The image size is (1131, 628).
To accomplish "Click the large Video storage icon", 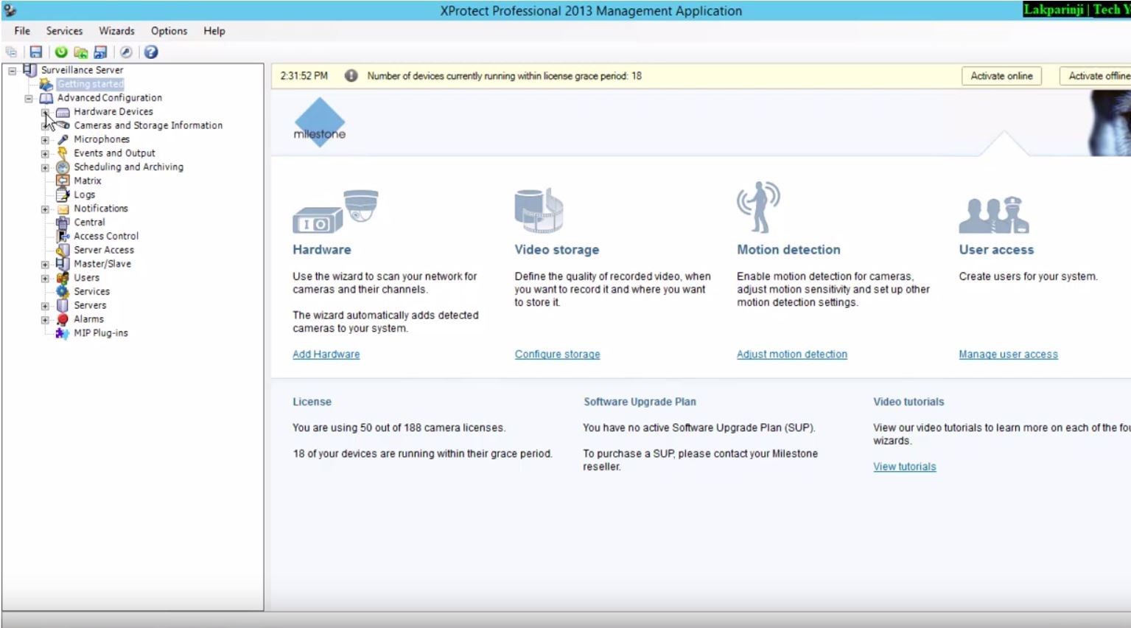I will 539,210.
